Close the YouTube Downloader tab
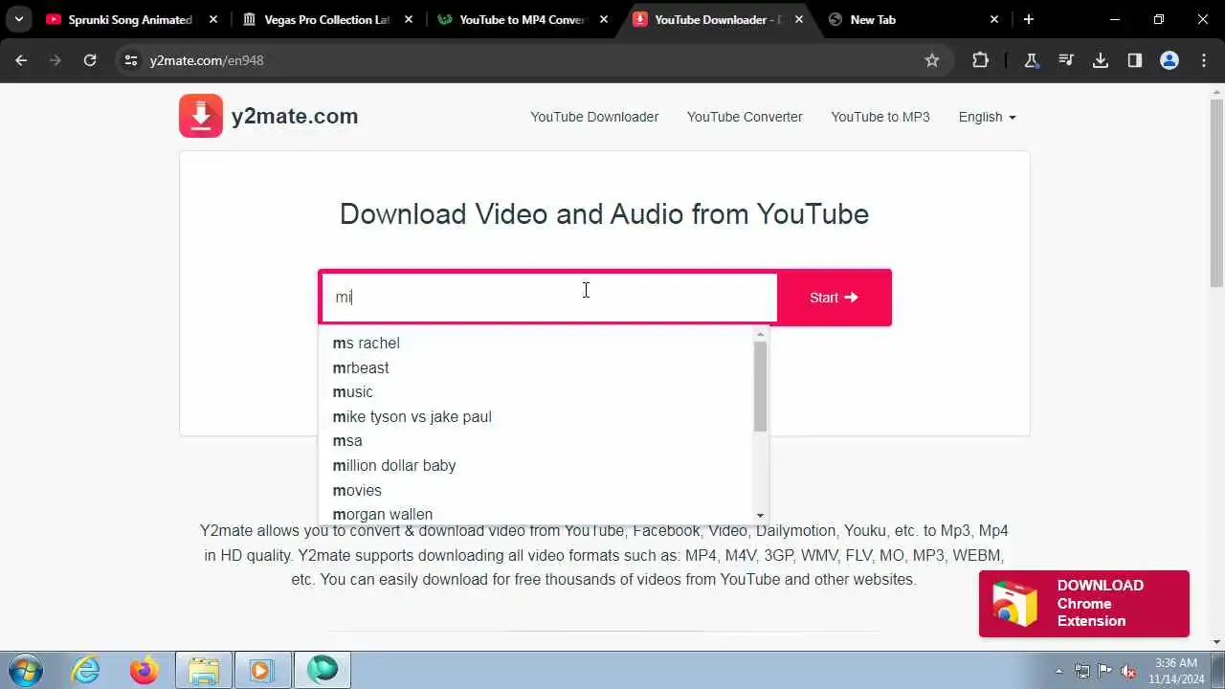The height and width of the screenshot is (689, 1225). point(799,19)
